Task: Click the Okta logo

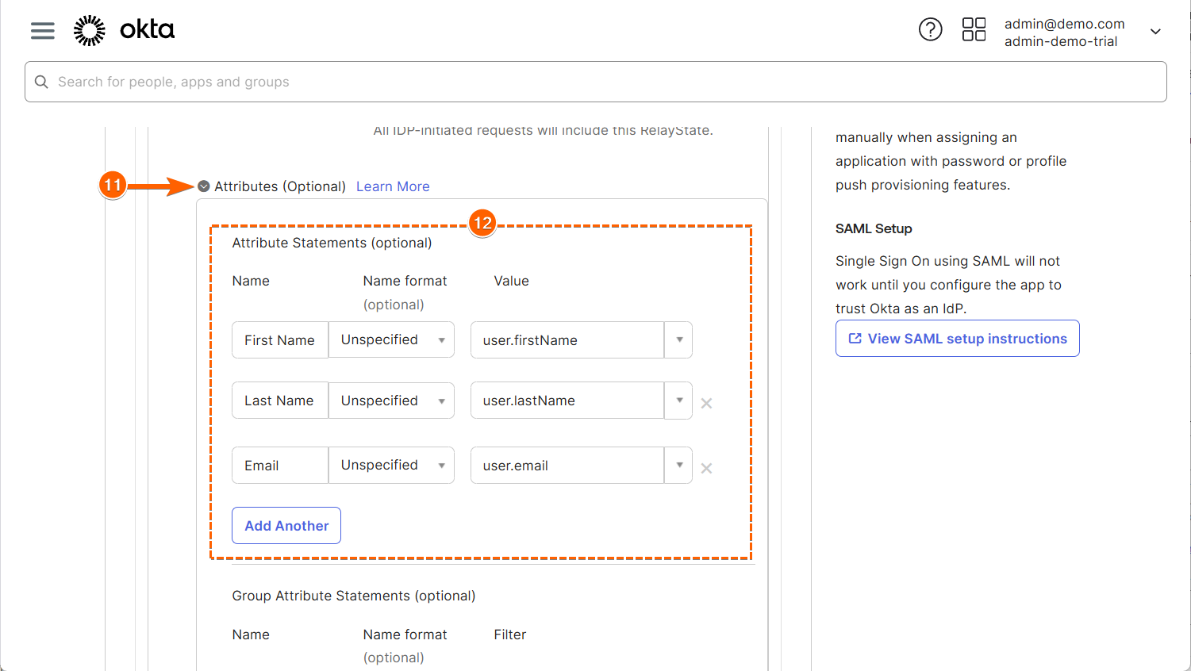Action: [124, 30]
